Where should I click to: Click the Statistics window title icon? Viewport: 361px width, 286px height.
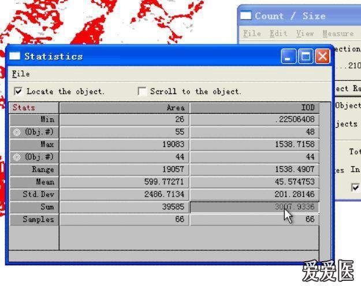point(15,57)
